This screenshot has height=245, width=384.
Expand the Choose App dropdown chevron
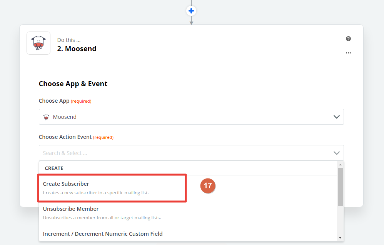337,117
